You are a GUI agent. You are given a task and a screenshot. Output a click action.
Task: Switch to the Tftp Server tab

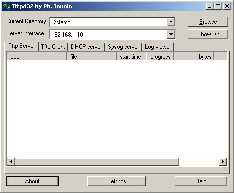pyautogui.click(x=22, y=46)
